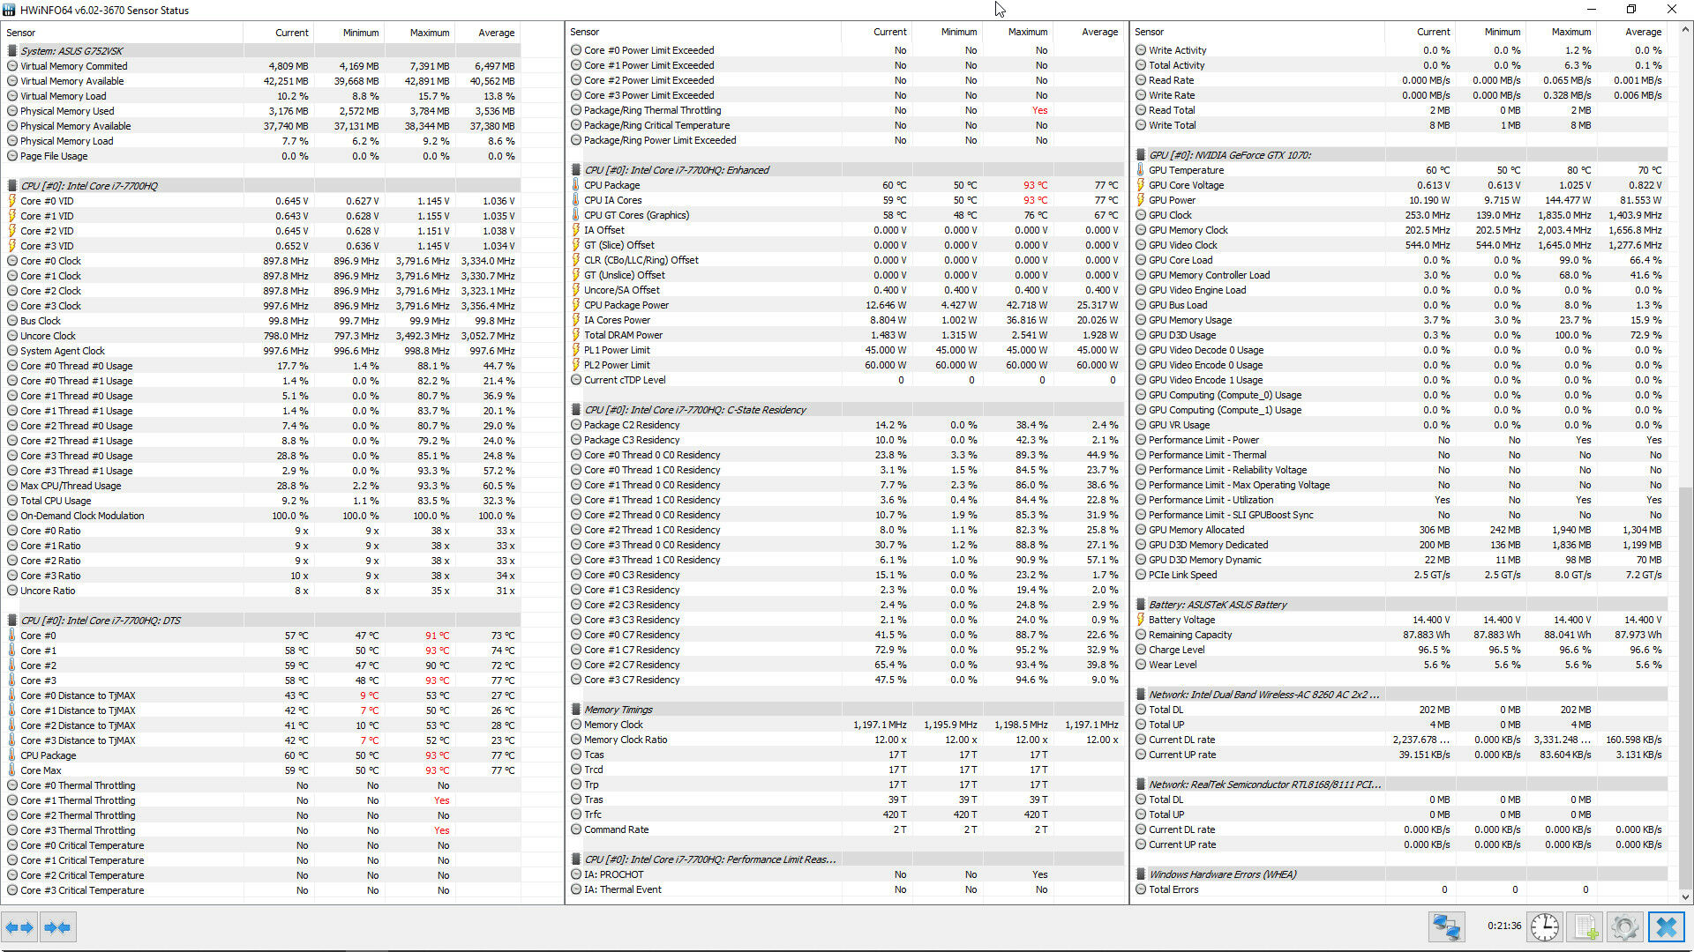Click icon beside GPU NVIDIA GeForce GTX 1070 header
1694x952 pixels.
coord(1141,155)
